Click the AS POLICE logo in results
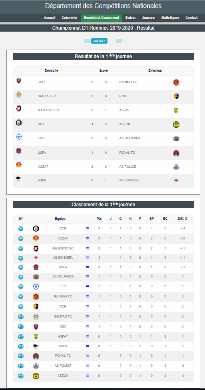The image size is (205, 390). 176,167
